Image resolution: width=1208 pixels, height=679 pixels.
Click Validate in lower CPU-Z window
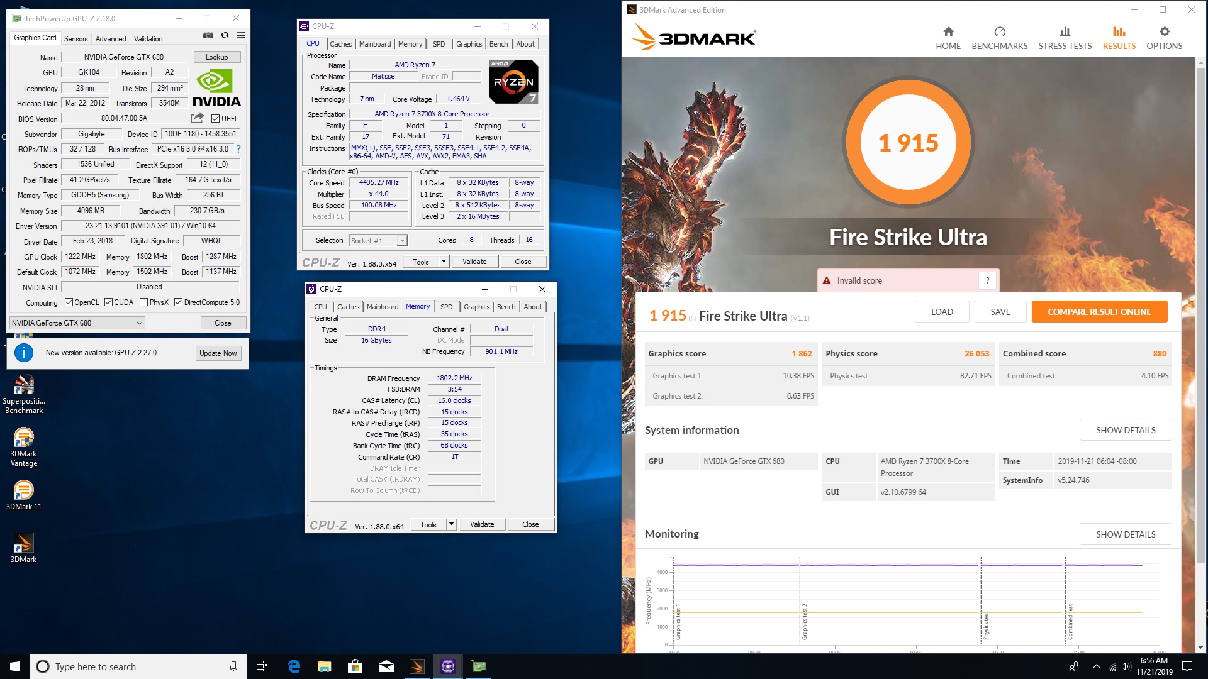(482, 524)
